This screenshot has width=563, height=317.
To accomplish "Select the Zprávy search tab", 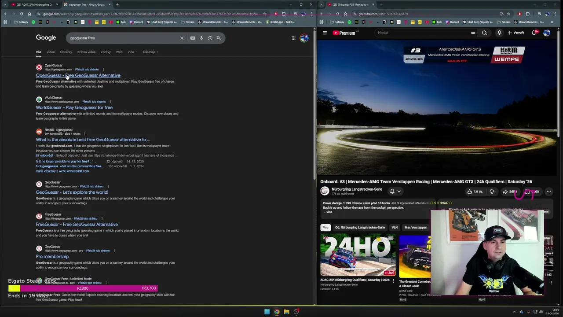I will pyautogui.click(x=106, y=52).
